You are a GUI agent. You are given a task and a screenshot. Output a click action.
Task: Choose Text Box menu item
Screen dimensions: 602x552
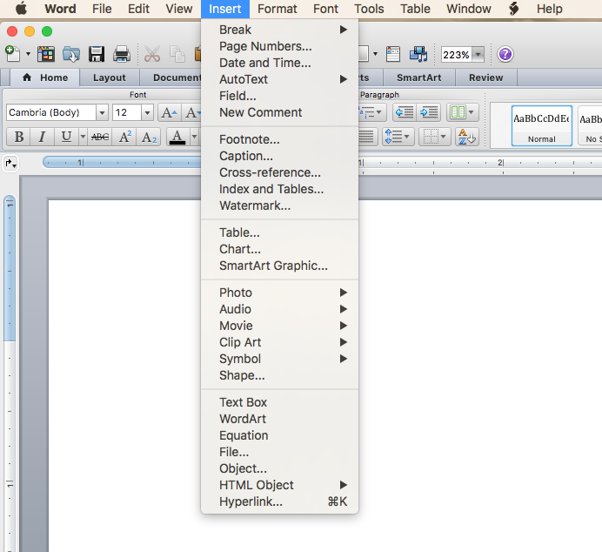[x=279, y=402]
